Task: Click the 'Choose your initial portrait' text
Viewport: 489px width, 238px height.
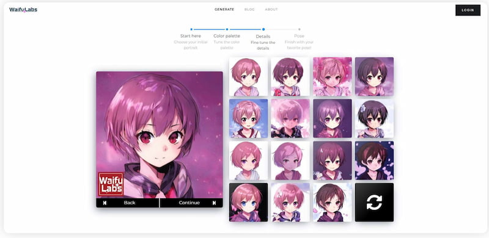Action: coord(191,45)
